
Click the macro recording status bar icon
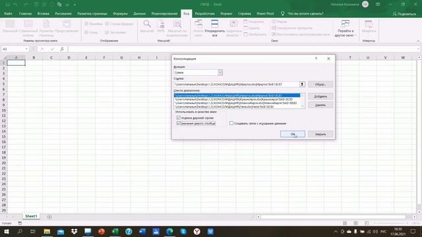coord(20,223)
